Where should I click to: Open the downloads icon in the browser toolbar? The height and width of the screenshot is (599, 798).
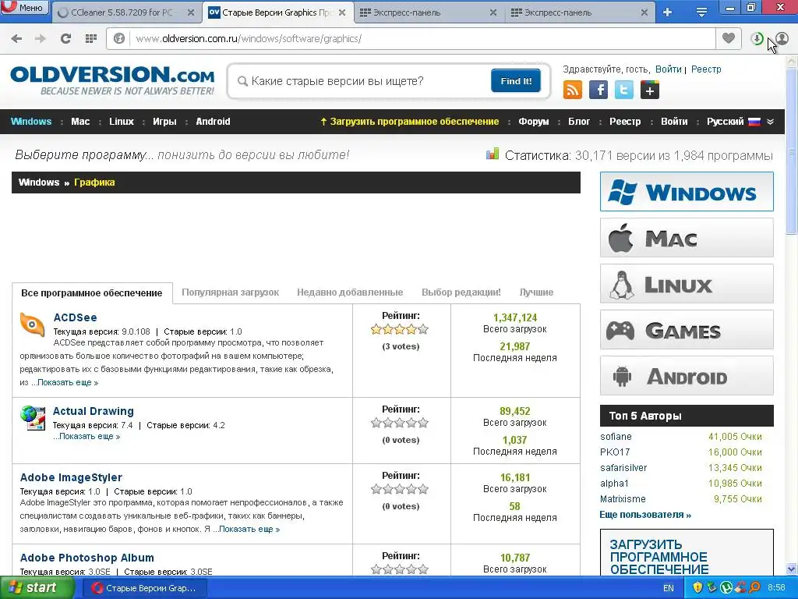click(x=757, y=38)
